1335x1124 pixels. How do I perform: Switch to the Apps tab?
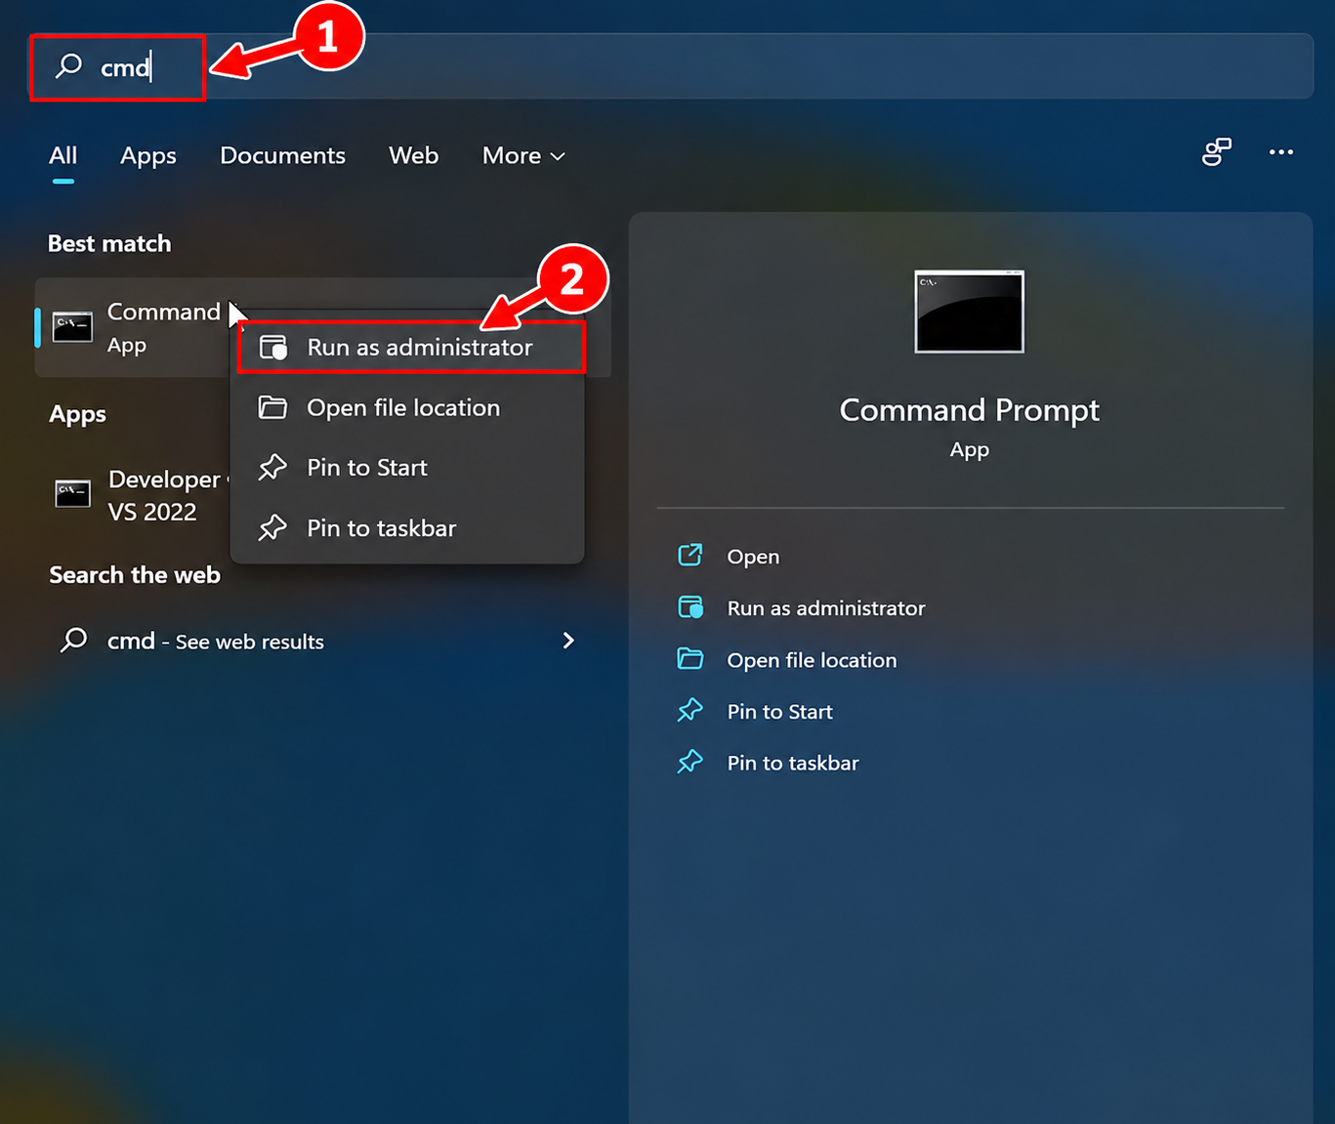[x=148, y=156]
